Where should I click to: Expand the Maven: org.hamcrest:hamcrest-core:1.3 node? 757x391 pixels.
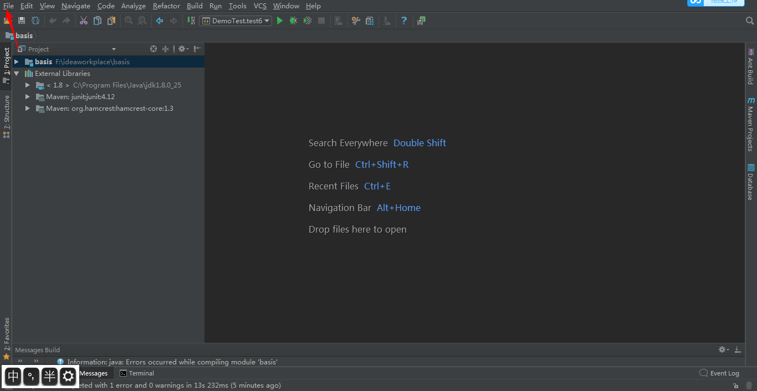(x=28, y=108)
